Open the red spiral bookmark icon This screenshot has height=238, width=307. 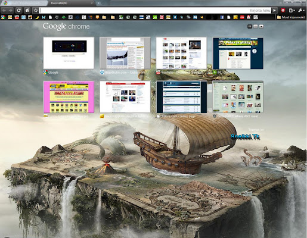pos(162,17)
